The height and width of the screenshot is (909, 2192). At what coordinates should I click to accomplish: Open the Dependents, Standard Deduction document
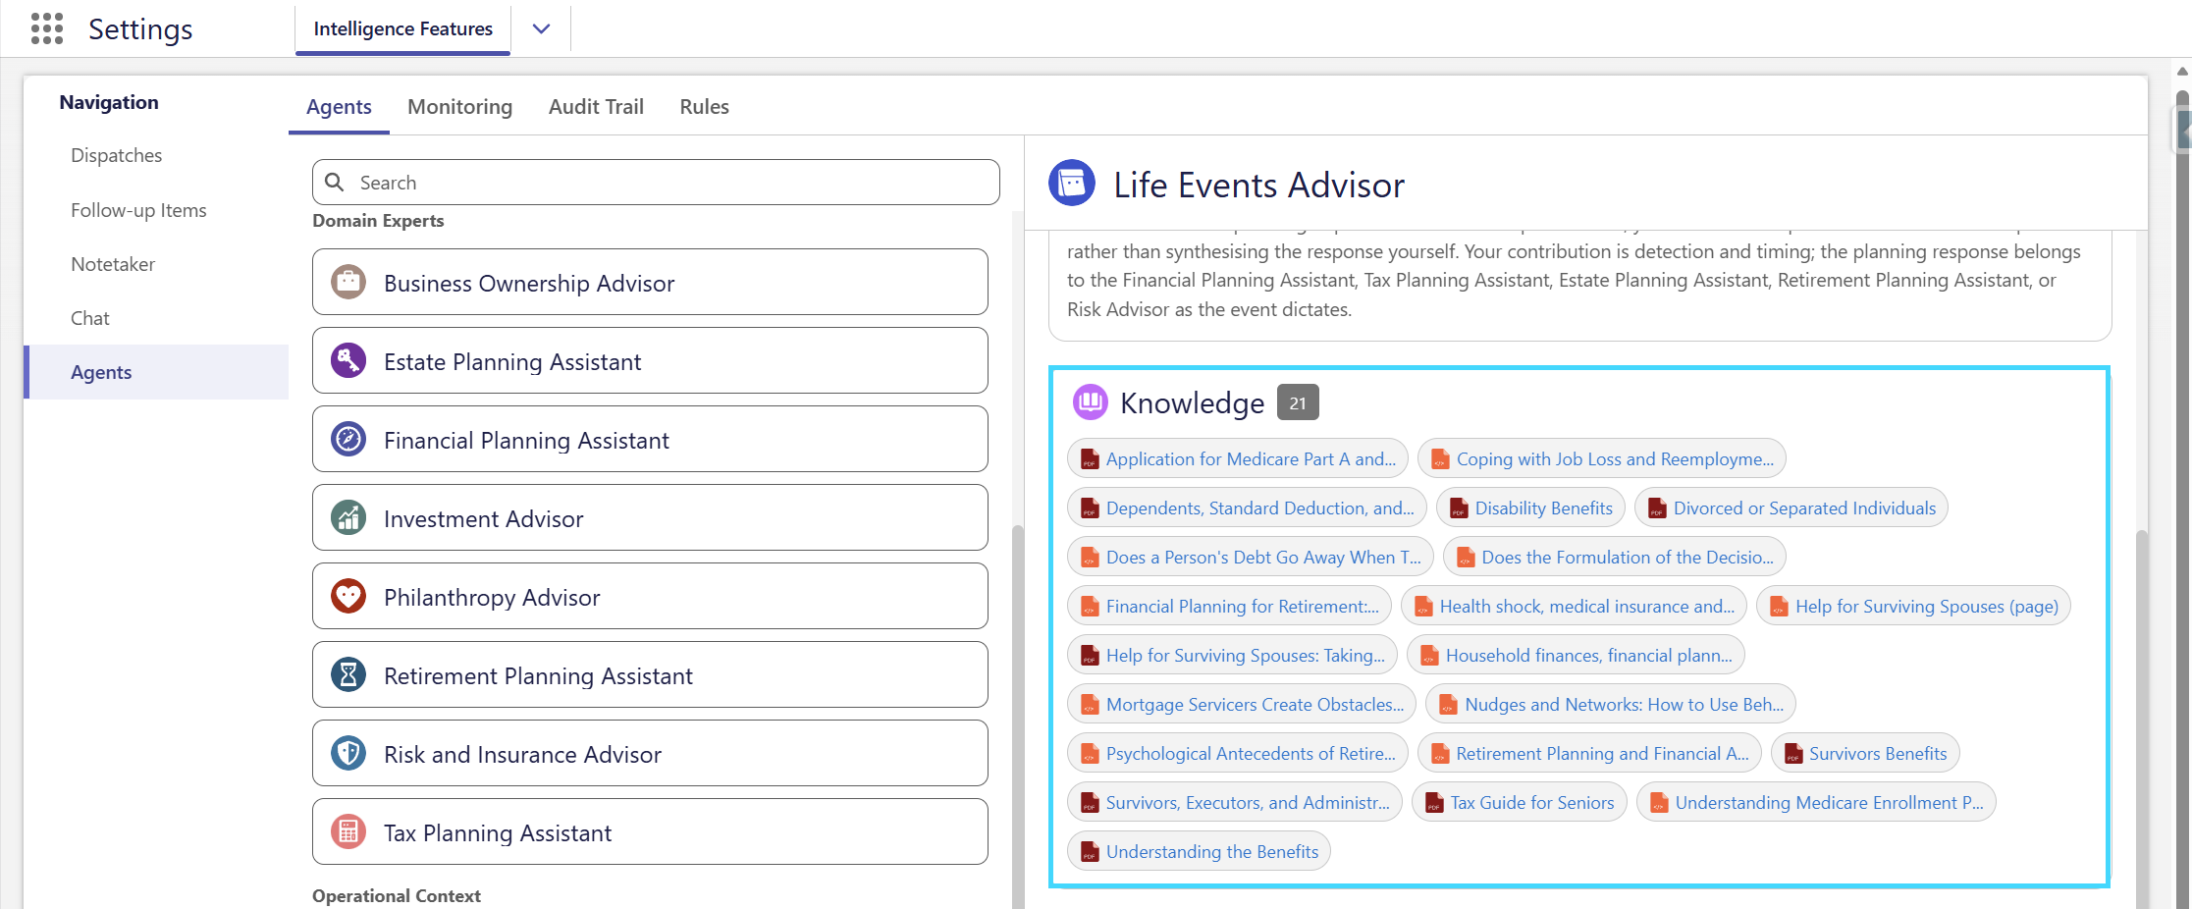click(x=1247, y=508)
